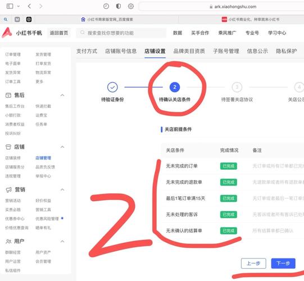Switch to the 支付方式 tab
Screen dimensions: 304x281
[x=87, y=51]
